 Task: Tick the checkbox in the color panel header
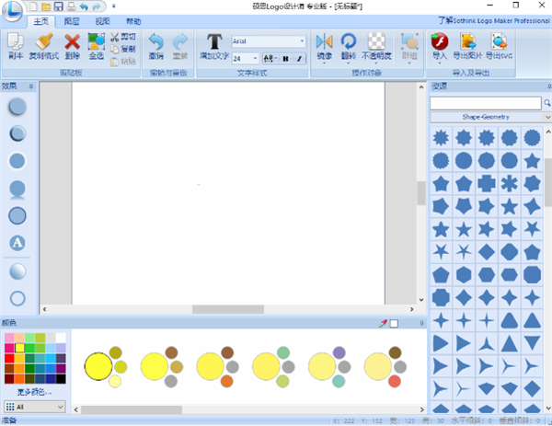pos(394,323)
